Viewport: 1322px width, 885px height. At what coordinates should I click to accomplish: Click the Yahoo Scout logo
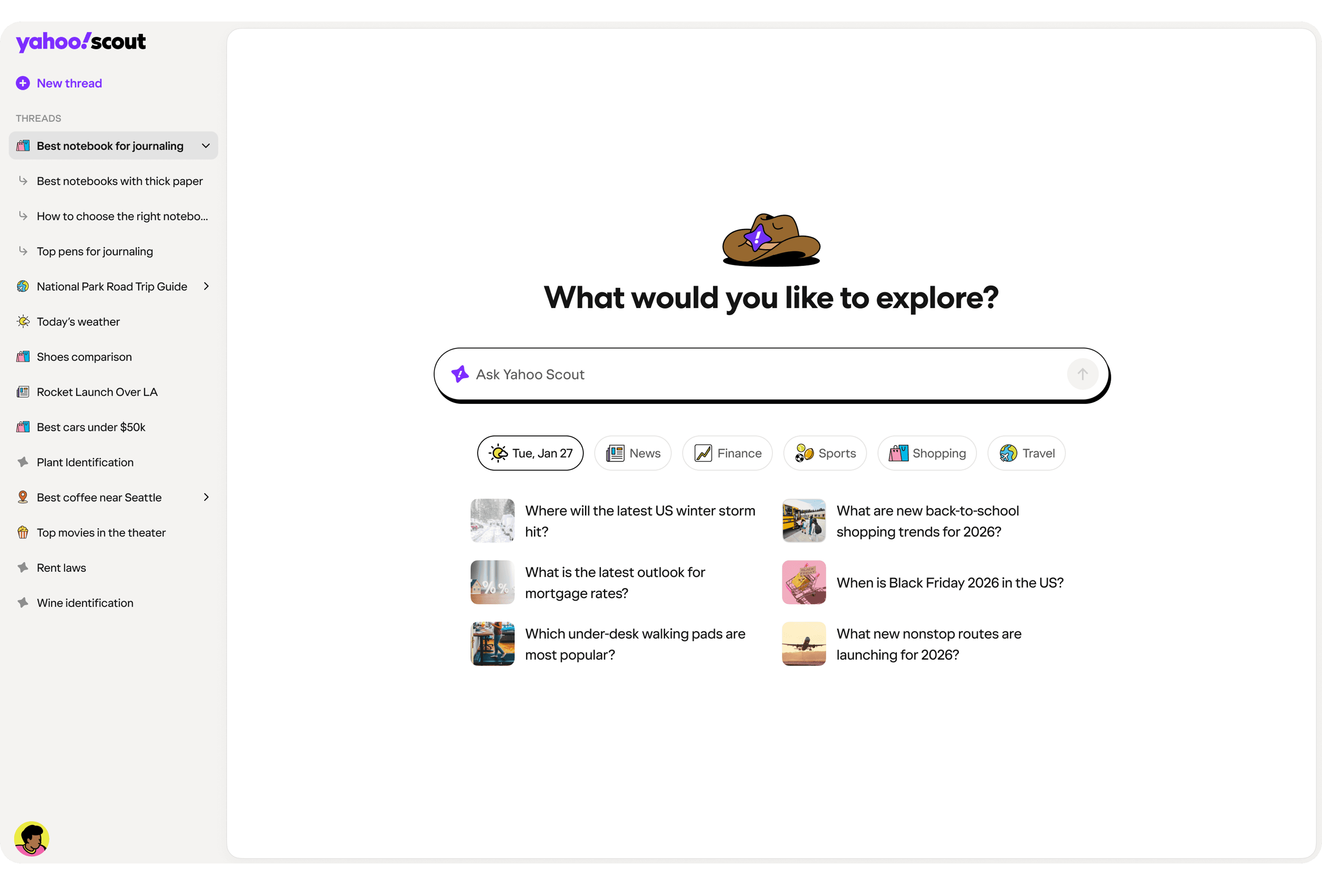[x=81, y=41]
